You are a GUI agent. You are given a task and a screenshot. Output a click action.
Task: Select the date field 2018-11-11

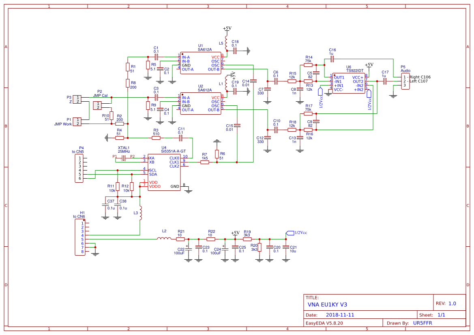click(340, 315)
